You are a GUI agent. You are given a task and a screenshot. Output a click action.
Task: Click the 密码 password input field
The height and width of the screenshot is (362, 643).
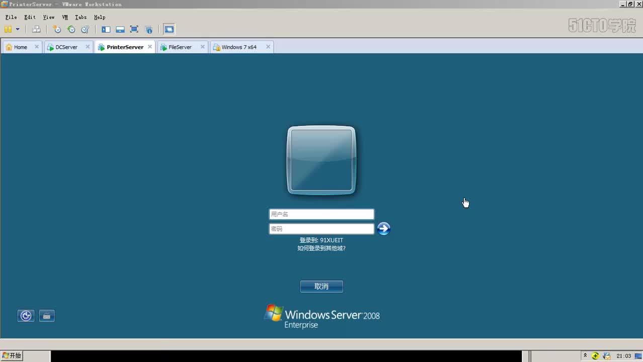[x=322, y=229]
